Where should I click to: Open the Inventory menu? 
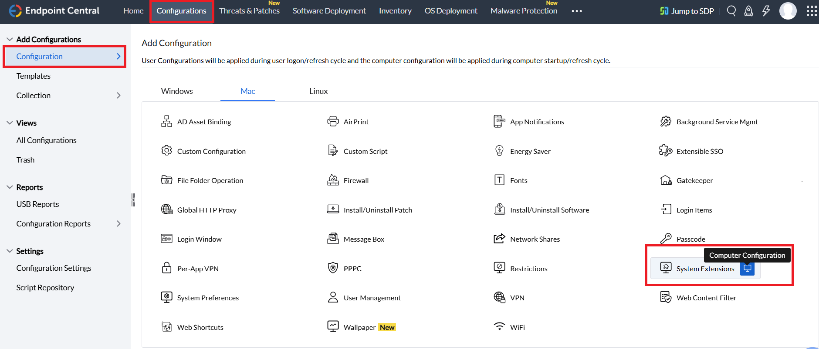395,11
